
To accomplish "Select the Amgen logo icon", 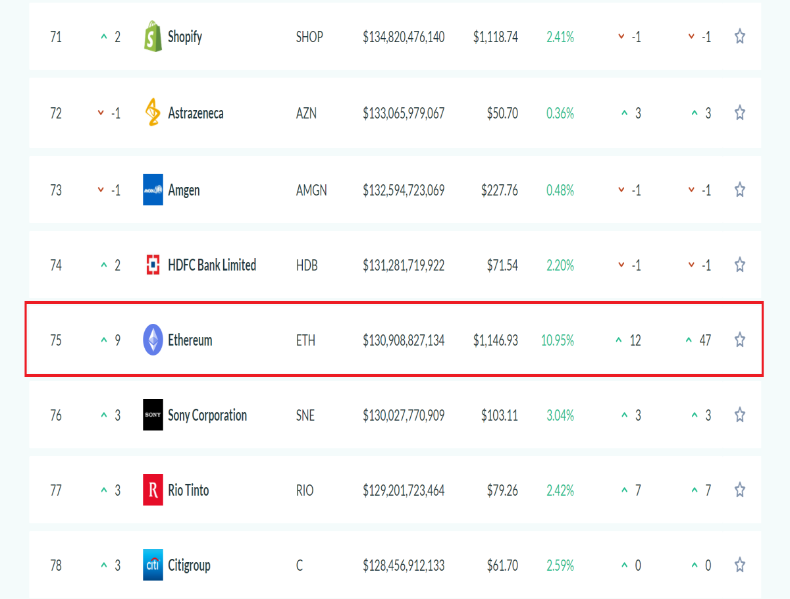I will pyautogui.click(x=153, y=190).
